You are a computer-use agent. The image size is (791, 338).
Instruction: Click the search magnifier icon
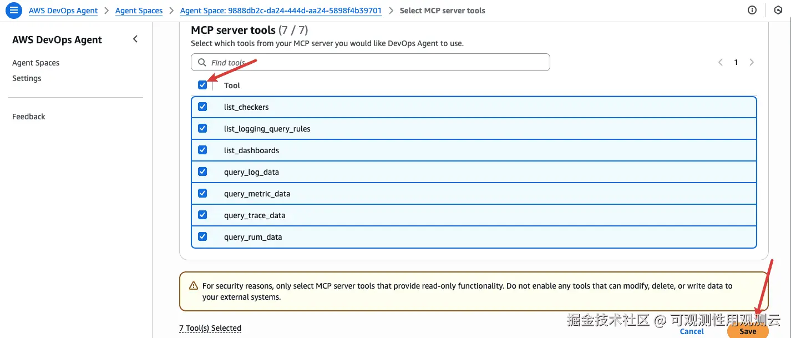pos(202,63)
